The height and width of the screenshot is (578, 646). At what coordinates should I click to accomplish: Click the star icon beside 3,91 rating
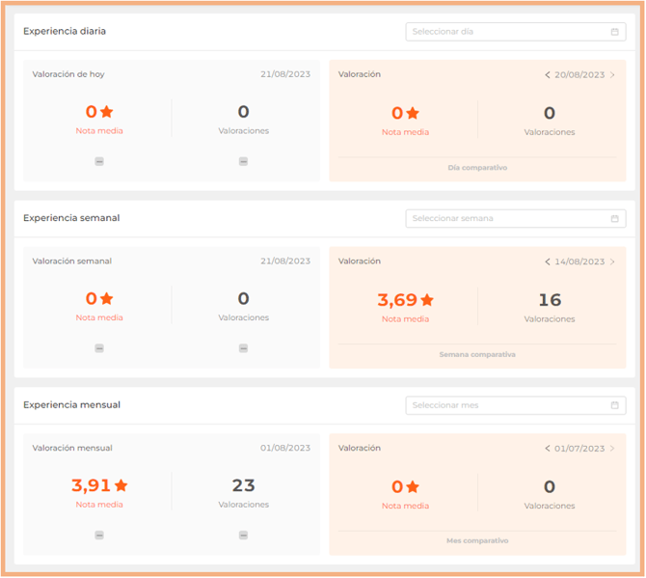click(x=121, y=485)
